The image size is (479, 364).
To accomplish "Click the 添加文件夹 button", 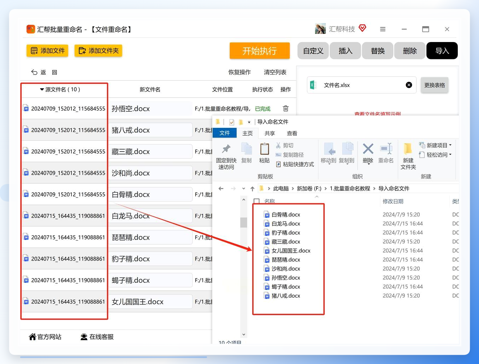I will [98, 51].
